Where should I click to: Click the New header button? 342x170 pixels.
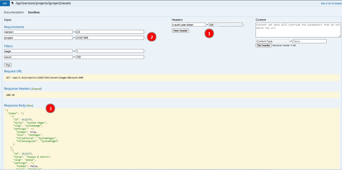tap(180, 31)
